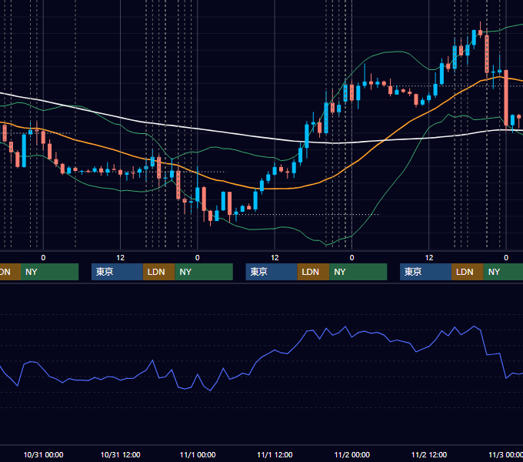The width and height of the screenshot is (523, 462).
Task: Select the '11/1 12:00' time axis label
Action: (275, 454)
